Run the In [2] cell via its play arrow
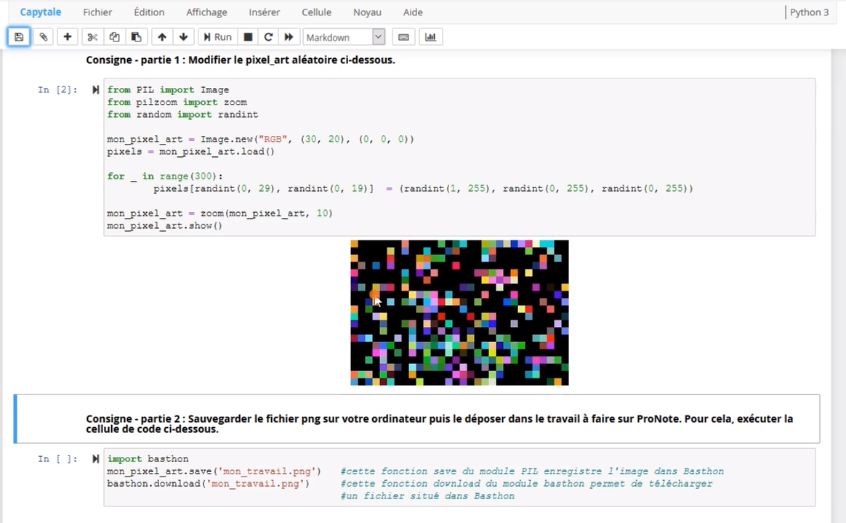This screenshot has width=846, height=523. tap(95, 89)
